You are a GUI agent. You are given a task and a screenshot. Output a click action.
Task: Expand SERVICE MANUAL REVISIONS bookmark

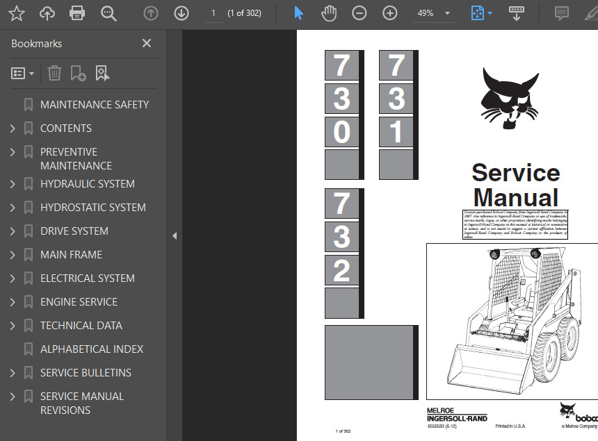pyautogui.click(x=13, y=397)
